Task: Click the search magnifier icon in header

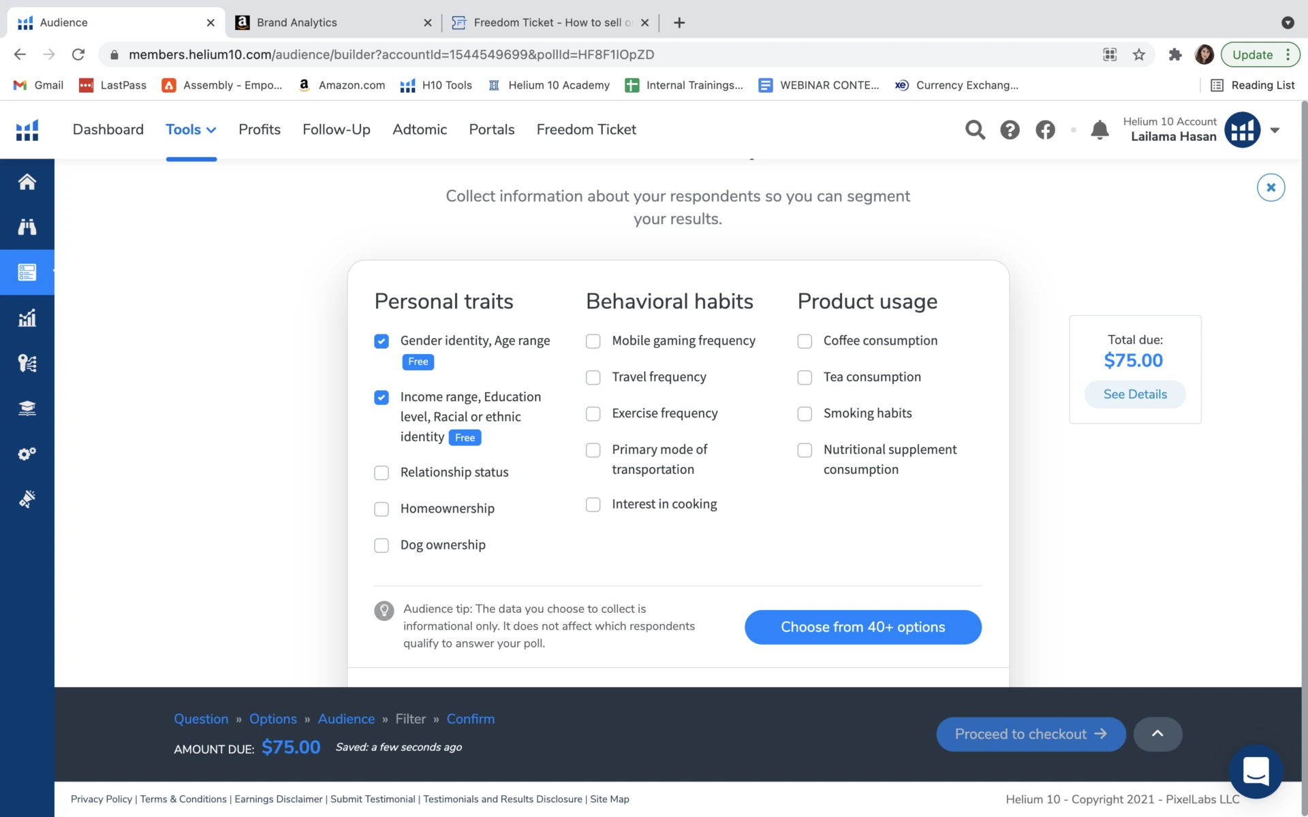Action: [x=975, y=129]
